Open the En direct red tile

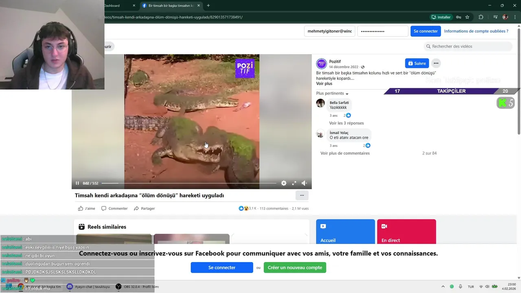pos(406,232)
